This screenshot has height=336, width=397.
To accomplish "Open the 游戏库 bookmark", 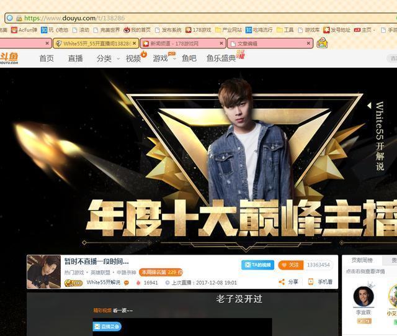I will click(x=309, y=30).
